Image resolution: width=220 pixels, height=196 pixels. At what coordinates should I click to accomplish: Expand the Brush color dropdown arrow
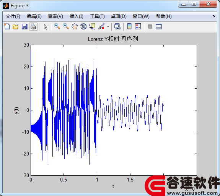coord(108,26)
